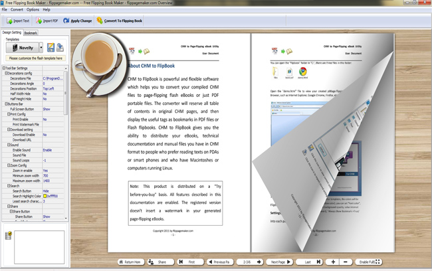The image size is (432, 271).
Task: Toggle the Download Enable value
Action: pos(53,135)
